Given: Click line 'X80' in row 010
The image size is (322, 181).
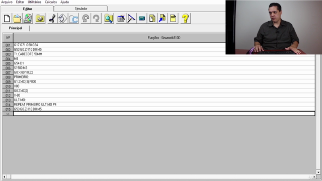Looking at the screenshot, I should (164, 86).
